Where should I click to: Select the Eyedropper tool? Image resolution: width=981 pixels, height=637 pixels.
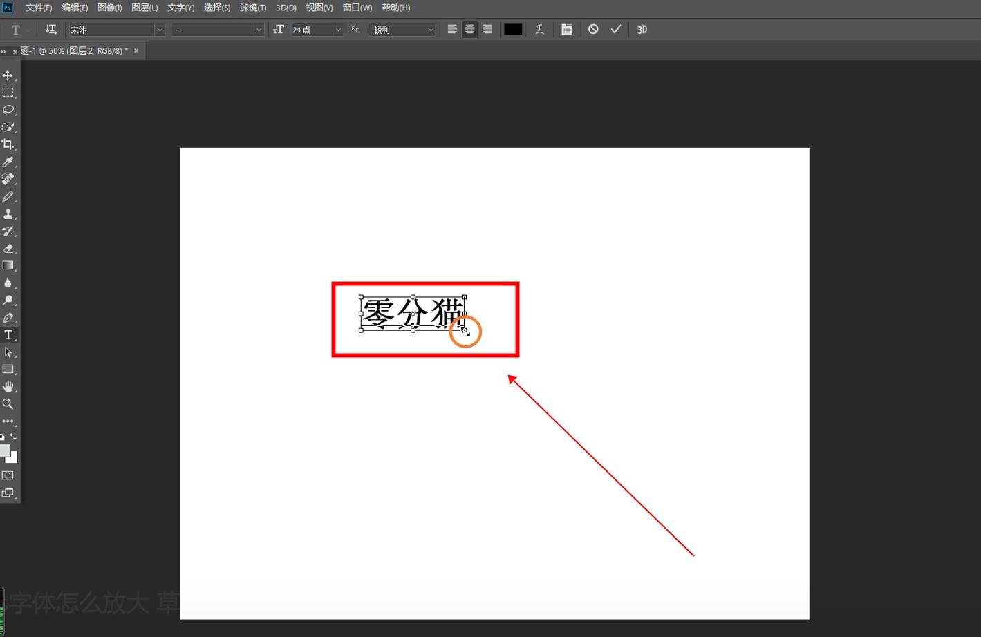[x=8, y=162]
